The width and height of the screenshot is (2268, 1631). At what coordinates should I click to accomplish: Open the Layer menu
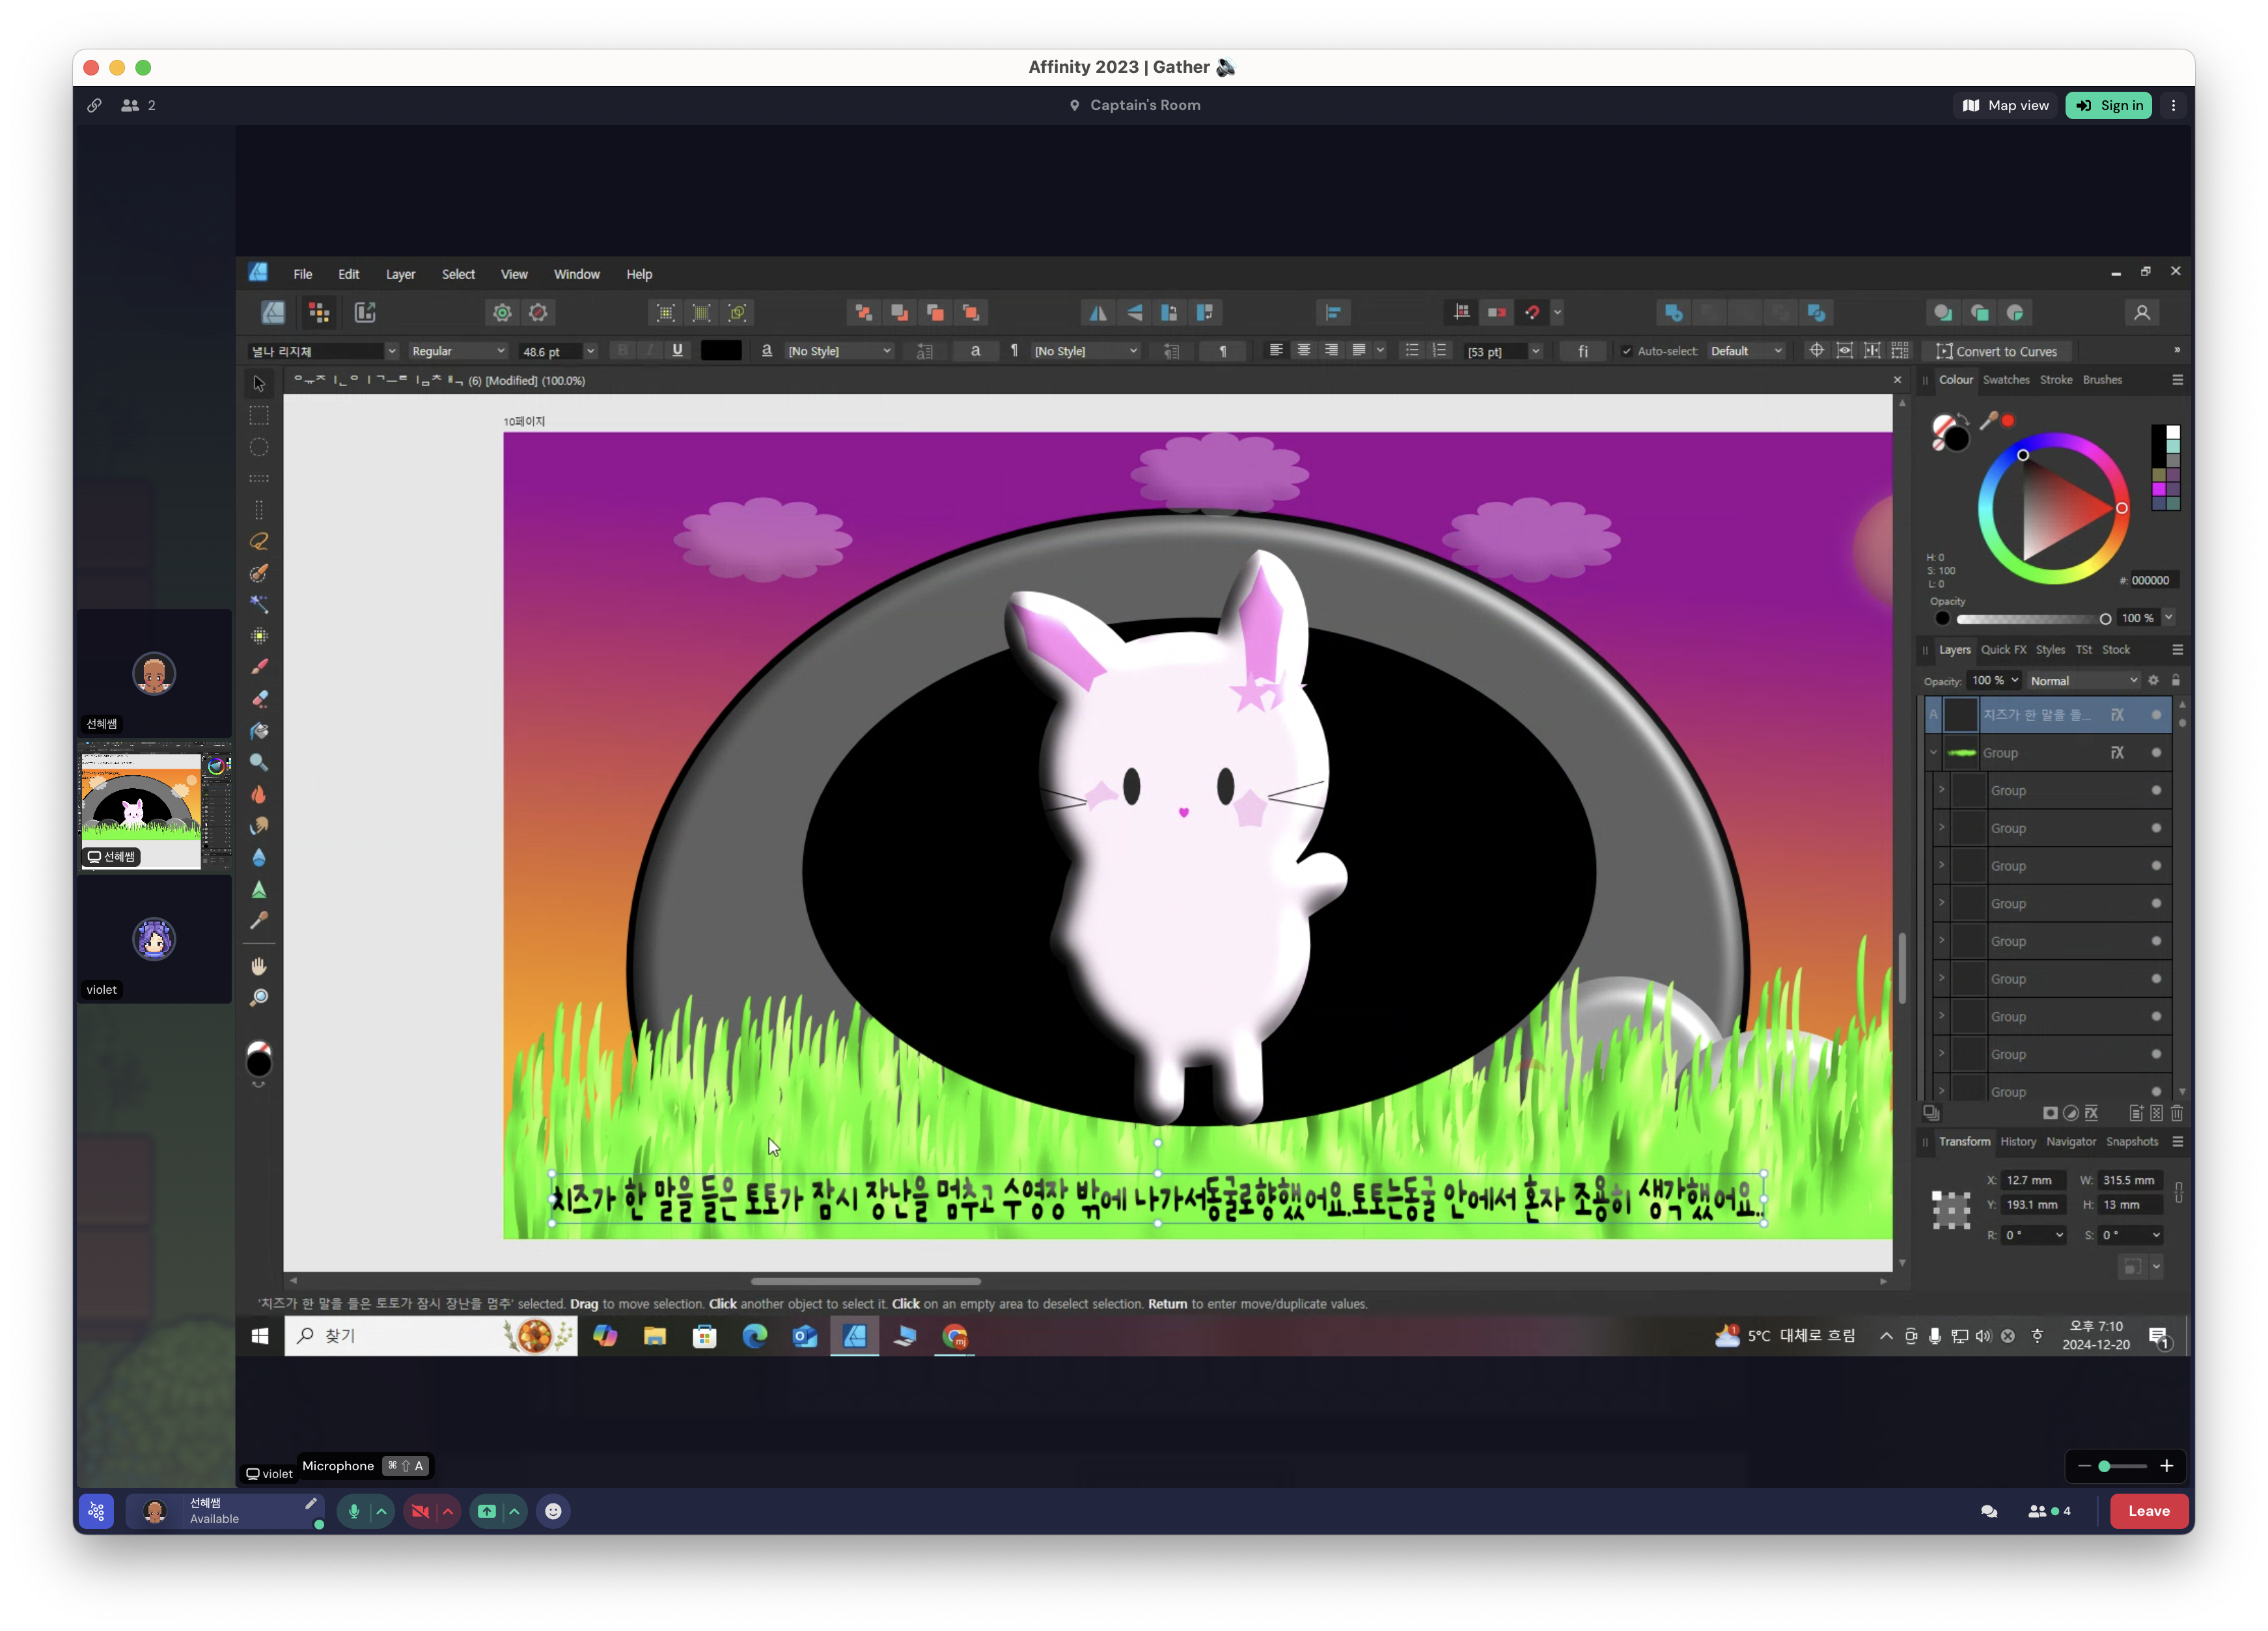point(400,274)
